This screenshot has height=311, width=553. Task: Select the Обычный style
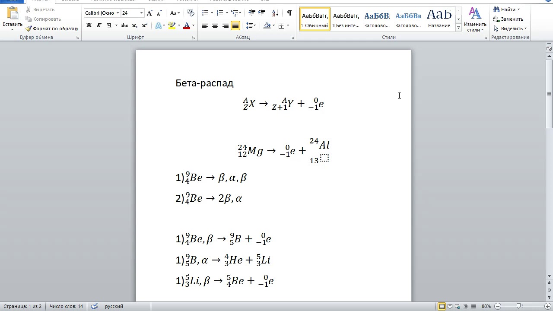[315, 19]
